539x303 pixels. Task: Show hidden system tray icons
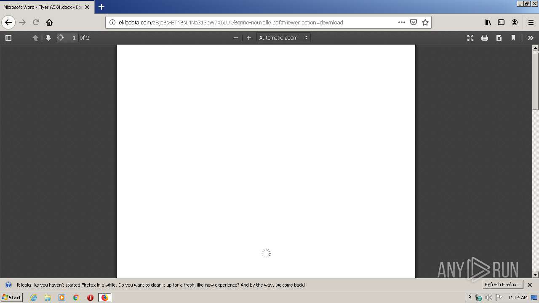pos(470,298)
